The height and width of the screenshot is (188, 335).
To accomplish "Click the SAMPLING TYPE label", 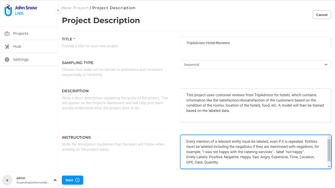I will (78, 63).
